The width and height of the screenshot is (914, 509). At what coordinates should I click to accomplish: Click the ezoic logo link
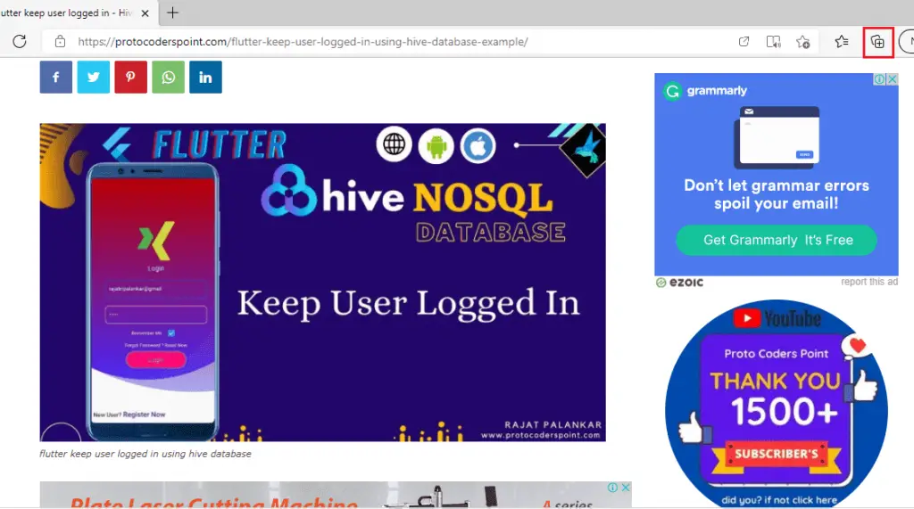click(679, 283)
